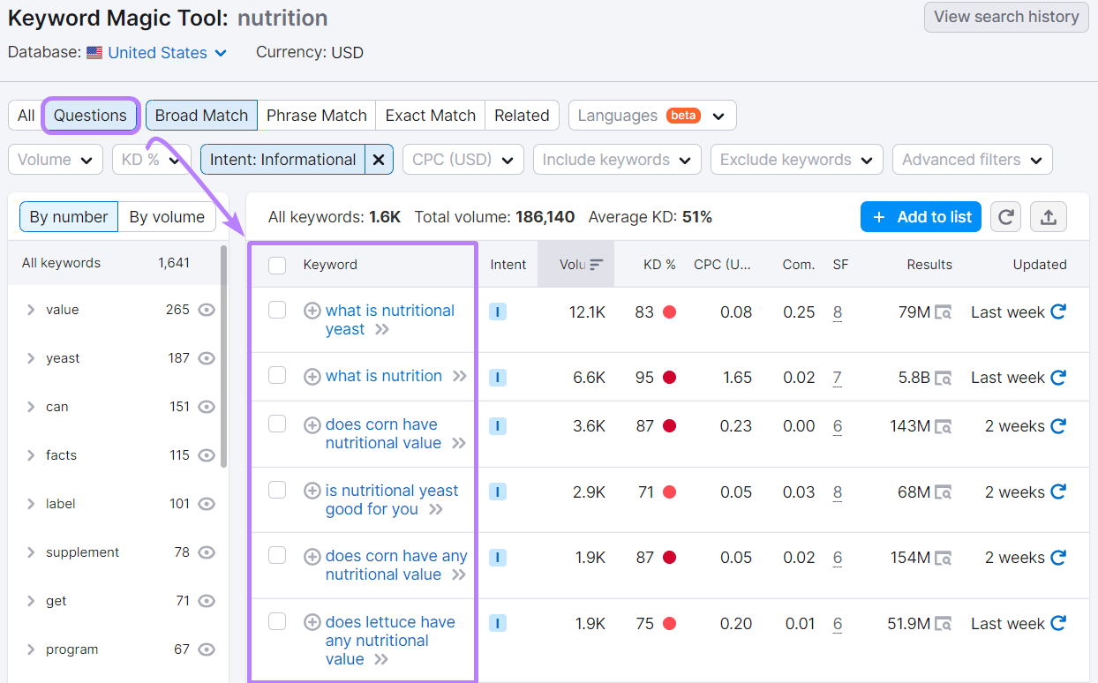
Task: Remove the Intent: Informational filter
Action: click(x=379, y=160)
